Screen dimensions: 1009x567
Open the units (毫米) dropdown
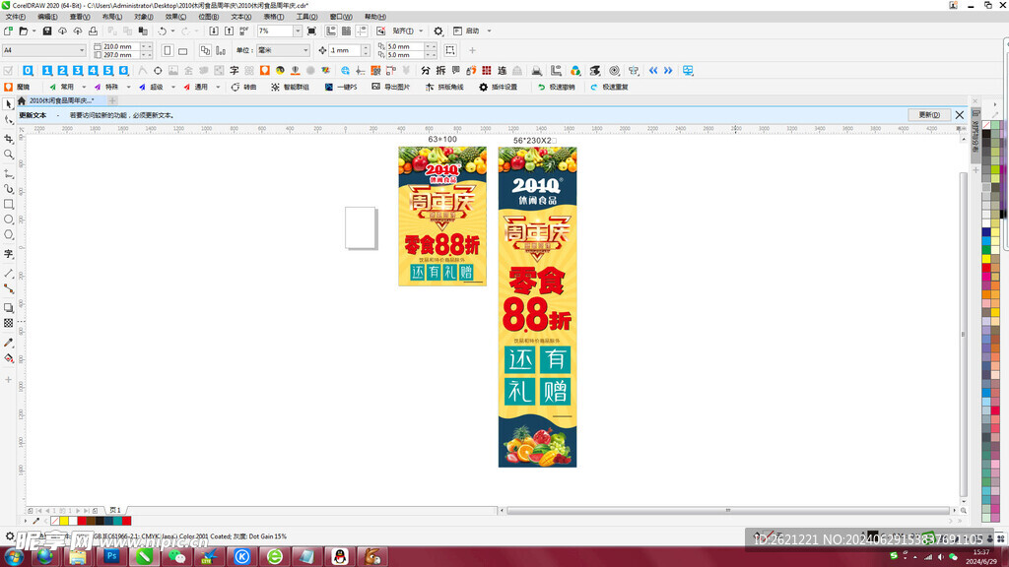pyautogui.click(x=304, y=50)
